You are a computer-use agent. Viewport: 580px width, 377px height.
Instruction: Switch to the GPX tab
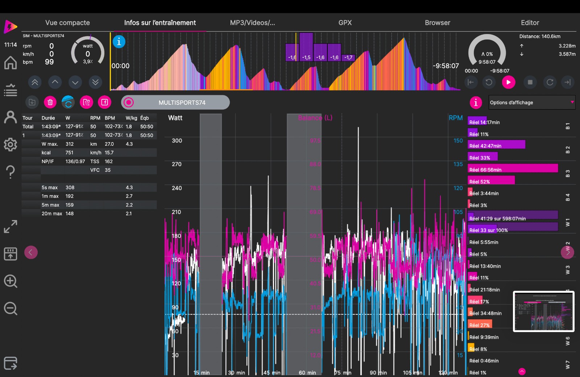[x=345, y=22]
